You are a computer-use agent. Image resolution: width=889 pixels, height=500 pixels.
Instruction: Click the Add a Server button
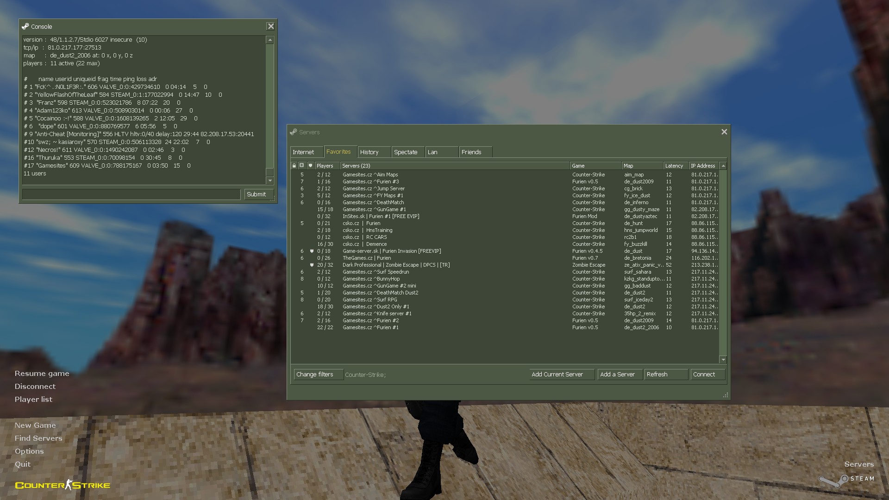[620, 374]
